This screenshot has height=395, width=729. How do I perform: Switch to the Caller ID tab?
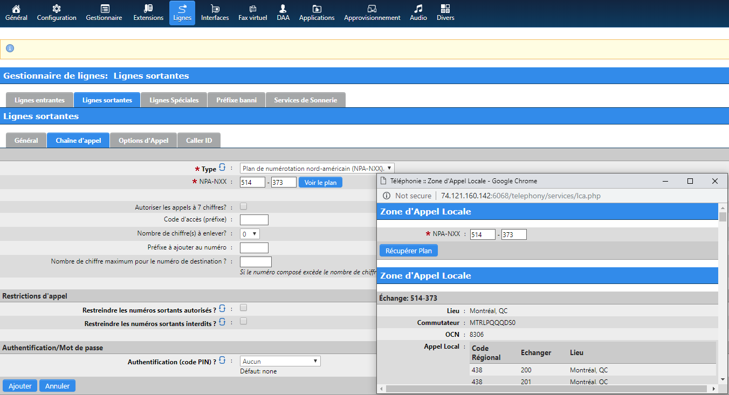click(x=199, y=141)
